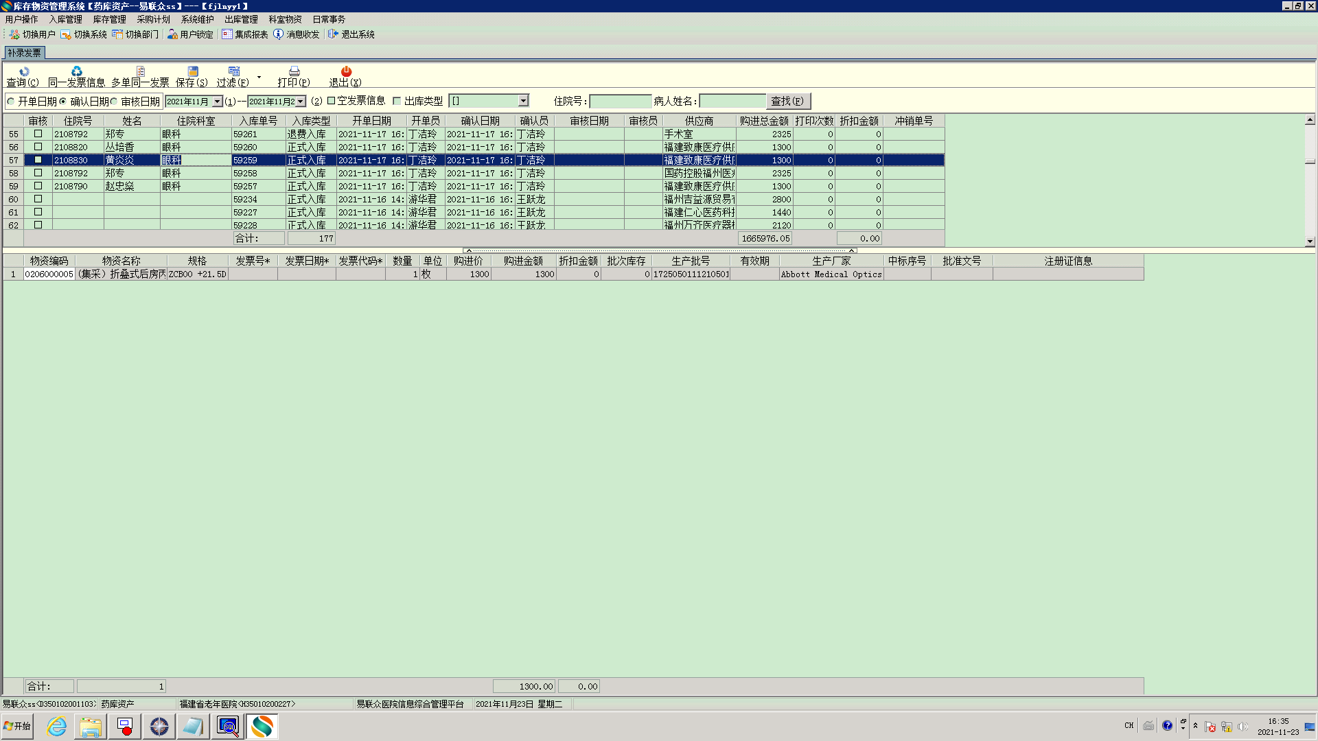Screen dimensions: 1318x741
Task: Click the 保存(S) save icon
Action: click(192, 71)
